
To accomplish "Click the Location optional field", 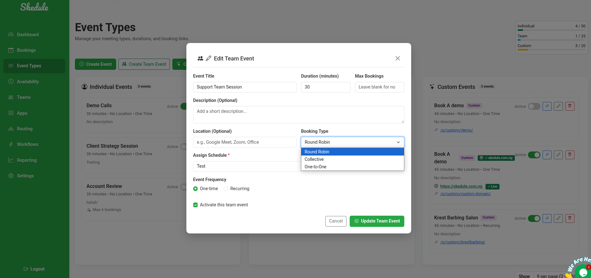I will [x=245, y=142].
